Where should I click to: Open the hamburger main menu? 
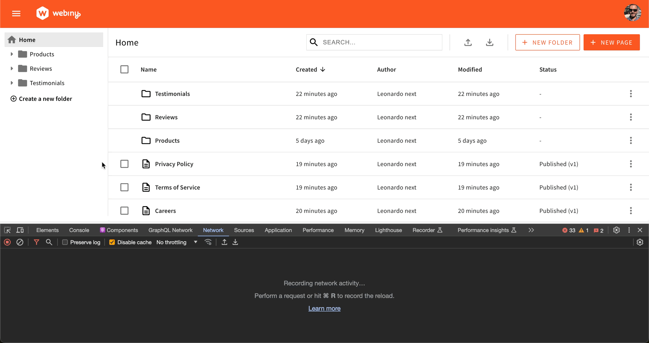(16, 14)
